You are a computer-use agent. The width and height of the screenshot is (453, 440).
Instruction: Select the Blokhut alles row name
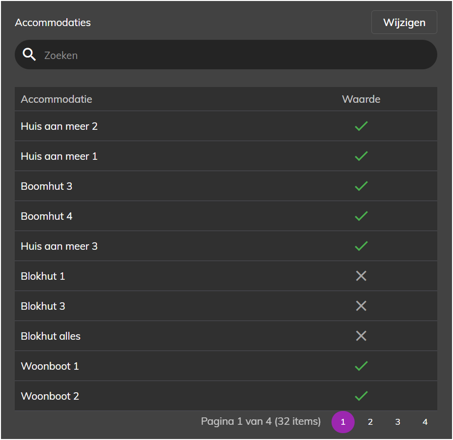pos(51,336)
